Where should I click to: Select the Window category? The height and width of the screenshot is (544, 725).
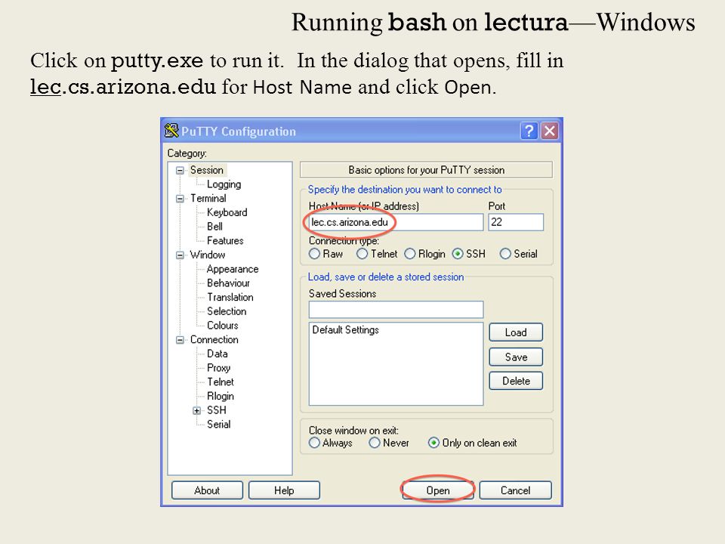pyautogui.click(x=208, y=255)
